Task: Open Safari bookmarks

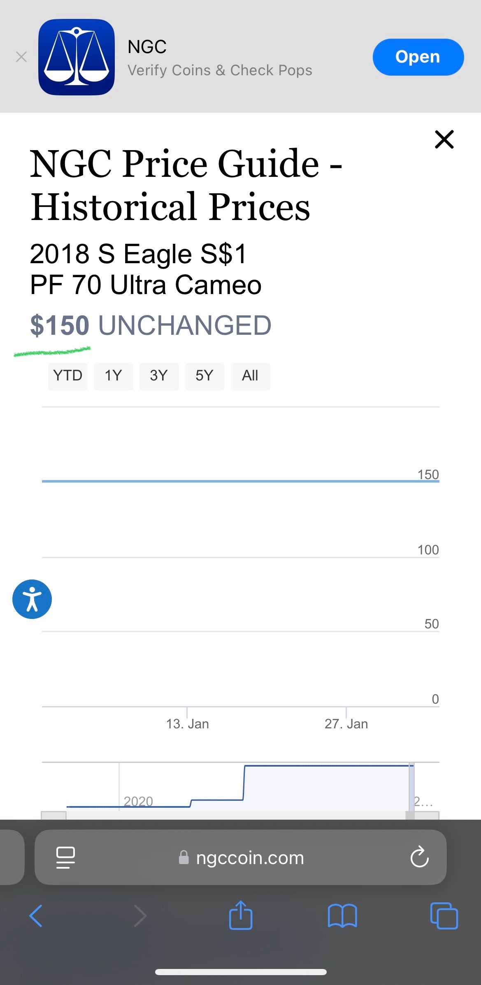Action: [342, 916]
